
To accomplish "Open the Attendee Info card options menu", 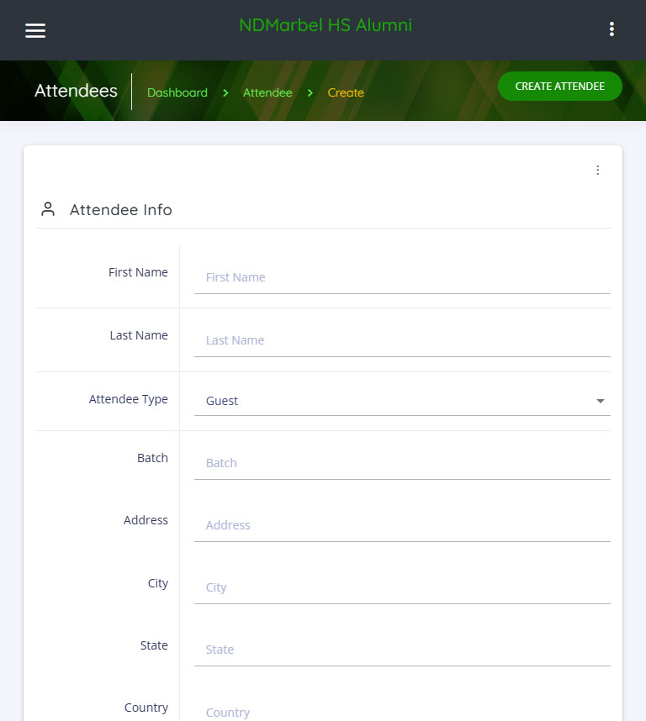I will [598, 171].
